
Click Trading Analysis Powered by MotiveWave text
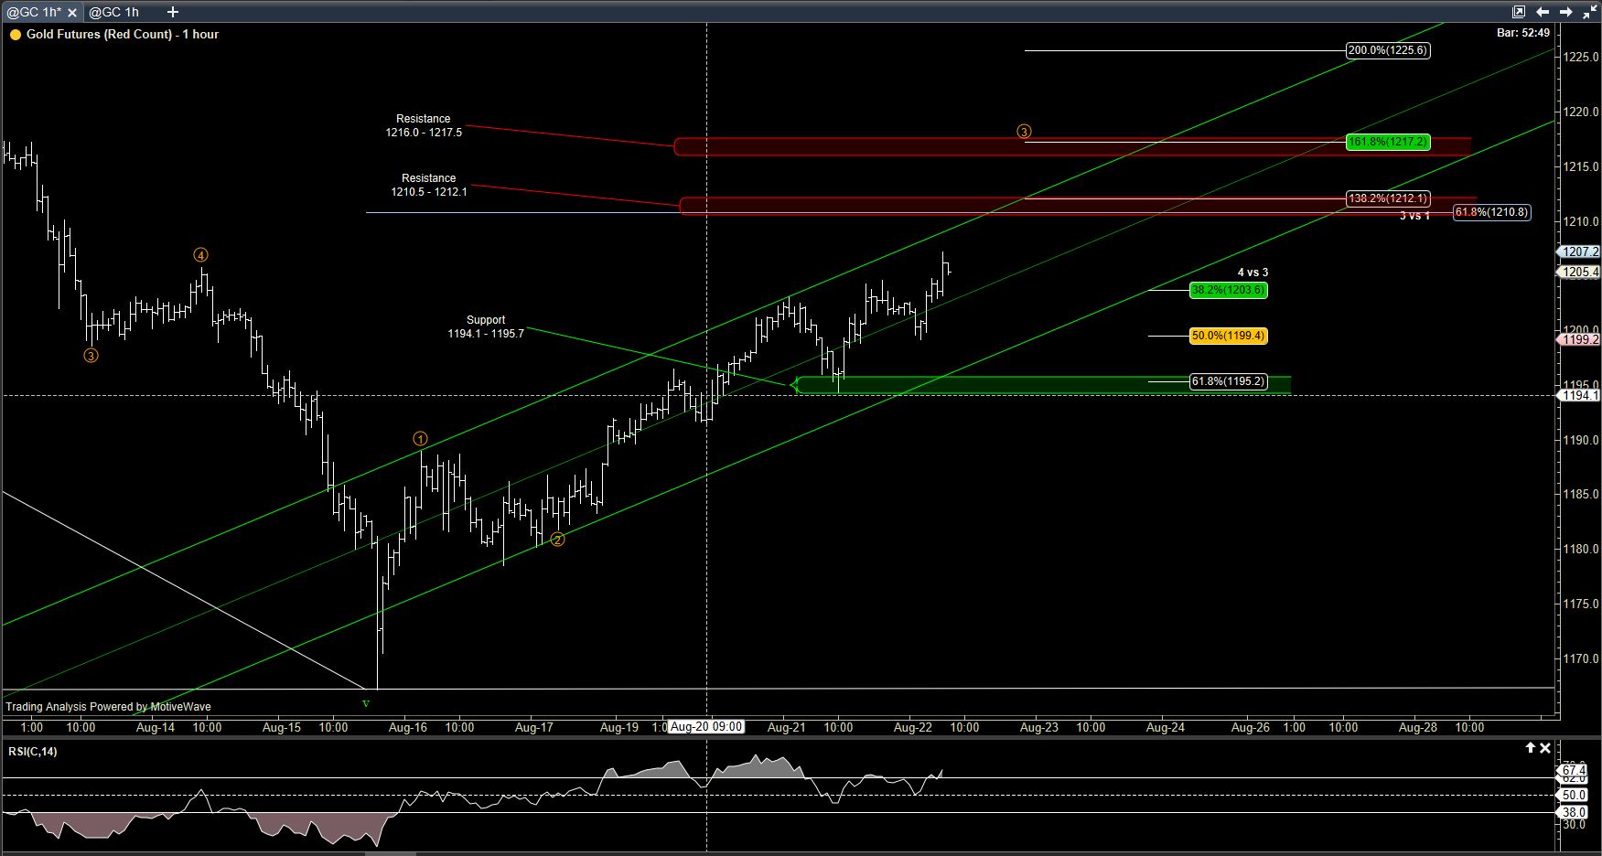(x=109, y=707)
